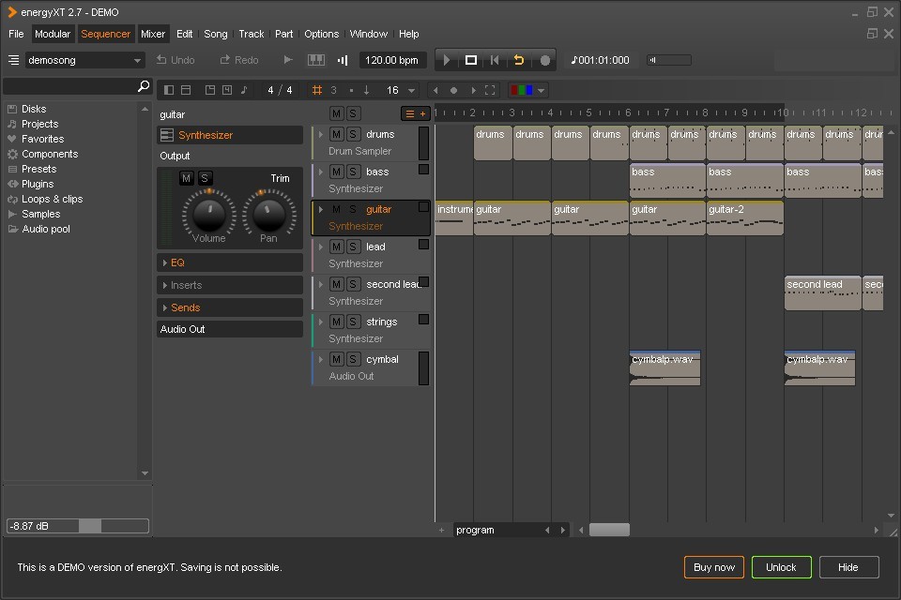Viewport: 901px width, 600px height.
Task: Toggle the orange loop button
Action: [519, 60]
